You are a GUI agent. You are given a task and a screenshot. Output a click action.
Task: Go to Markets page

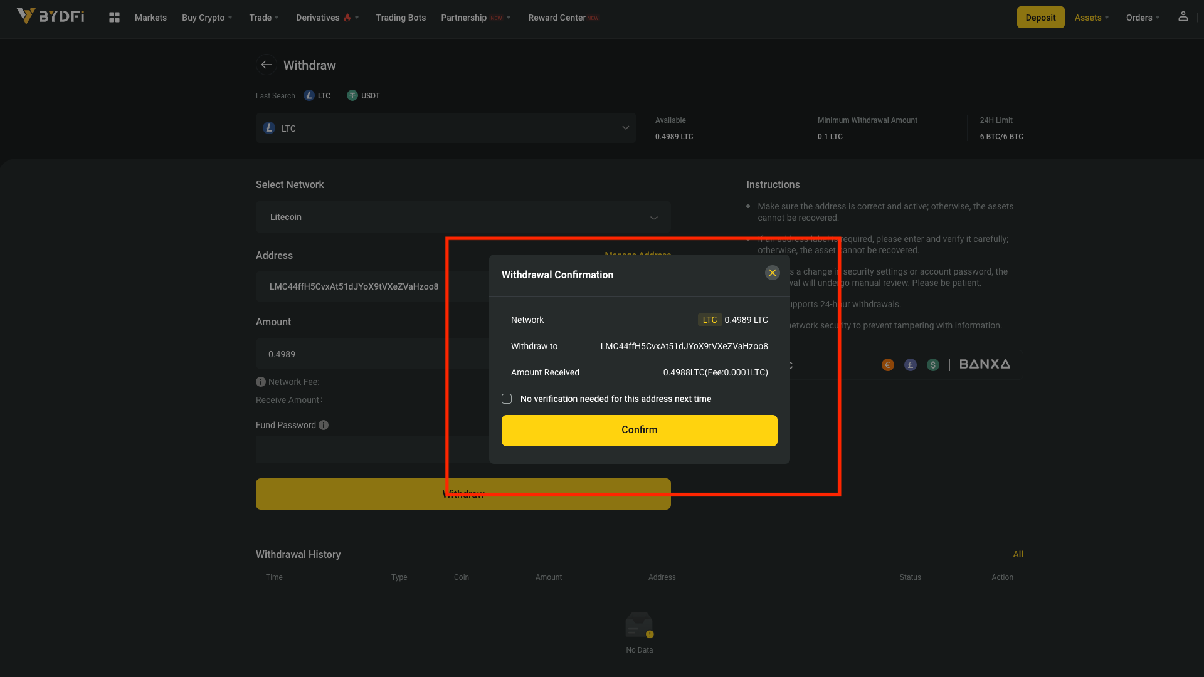click(x=150, y=18)
